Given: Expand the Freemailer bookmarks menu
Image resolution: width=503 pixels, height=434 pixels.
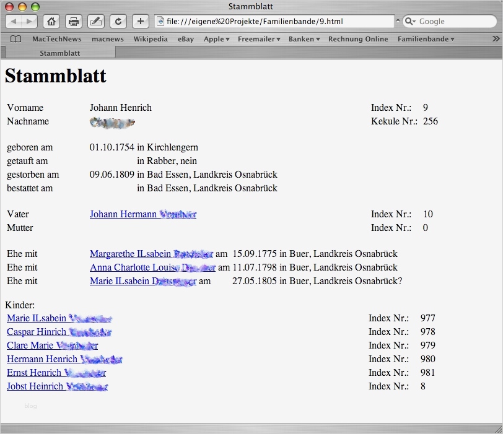Looking at the screenshot, I should 259,39.
